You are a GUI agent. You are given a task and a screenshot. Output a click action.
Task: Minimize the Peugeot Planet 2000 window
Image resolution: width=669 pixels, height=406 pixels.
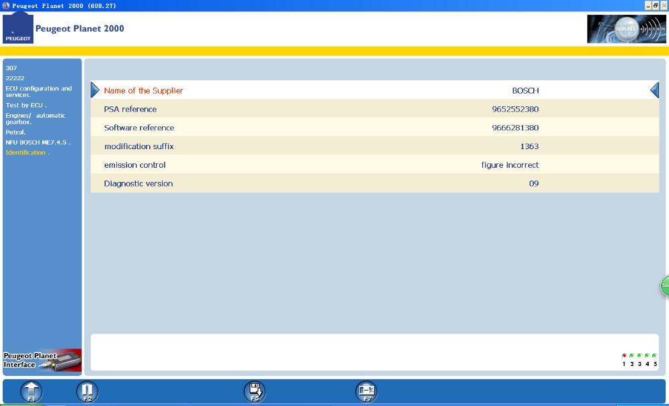coord(648,5)
